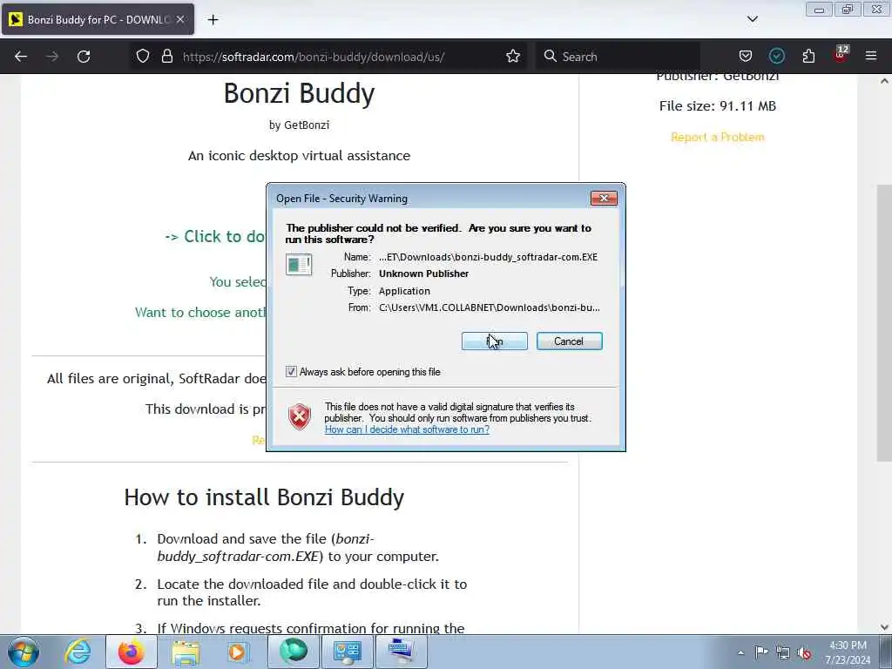This screenshot has width=892, height=669.
Task: Open the Windows Start button
Action: pyautogui.click(x=24, y=652)
